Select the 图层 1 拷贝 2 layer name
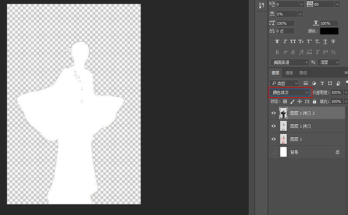The image size is (348, 215). pos(302,113)
